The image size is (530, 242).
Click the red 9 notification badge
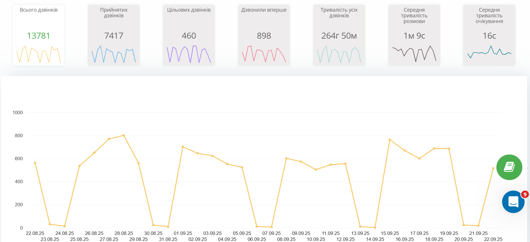point(525,194)
